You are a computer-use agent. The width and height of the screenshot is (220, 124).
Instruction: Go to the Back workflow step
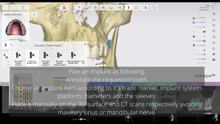pos(9,8)
